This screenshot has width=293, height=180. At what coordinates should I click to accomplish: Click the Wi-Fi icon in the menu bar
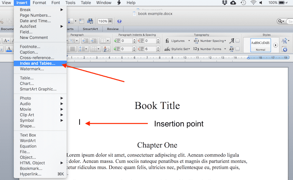253,3
